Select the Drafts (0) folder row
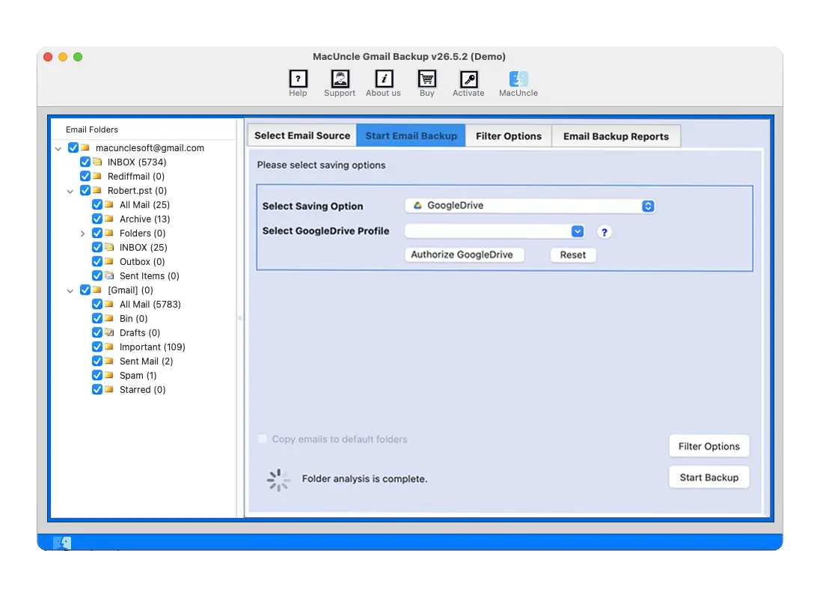Screen dimensions: 820x598 click(x=140, y=333)
